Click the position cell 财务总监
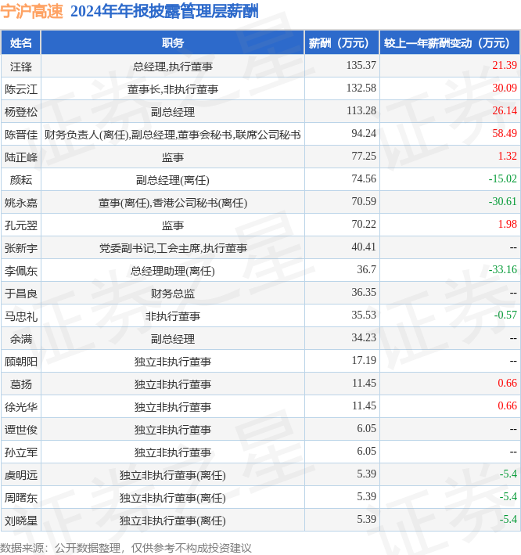The width and height of the screenshot is (521, 555). click(x=173, y=293)
